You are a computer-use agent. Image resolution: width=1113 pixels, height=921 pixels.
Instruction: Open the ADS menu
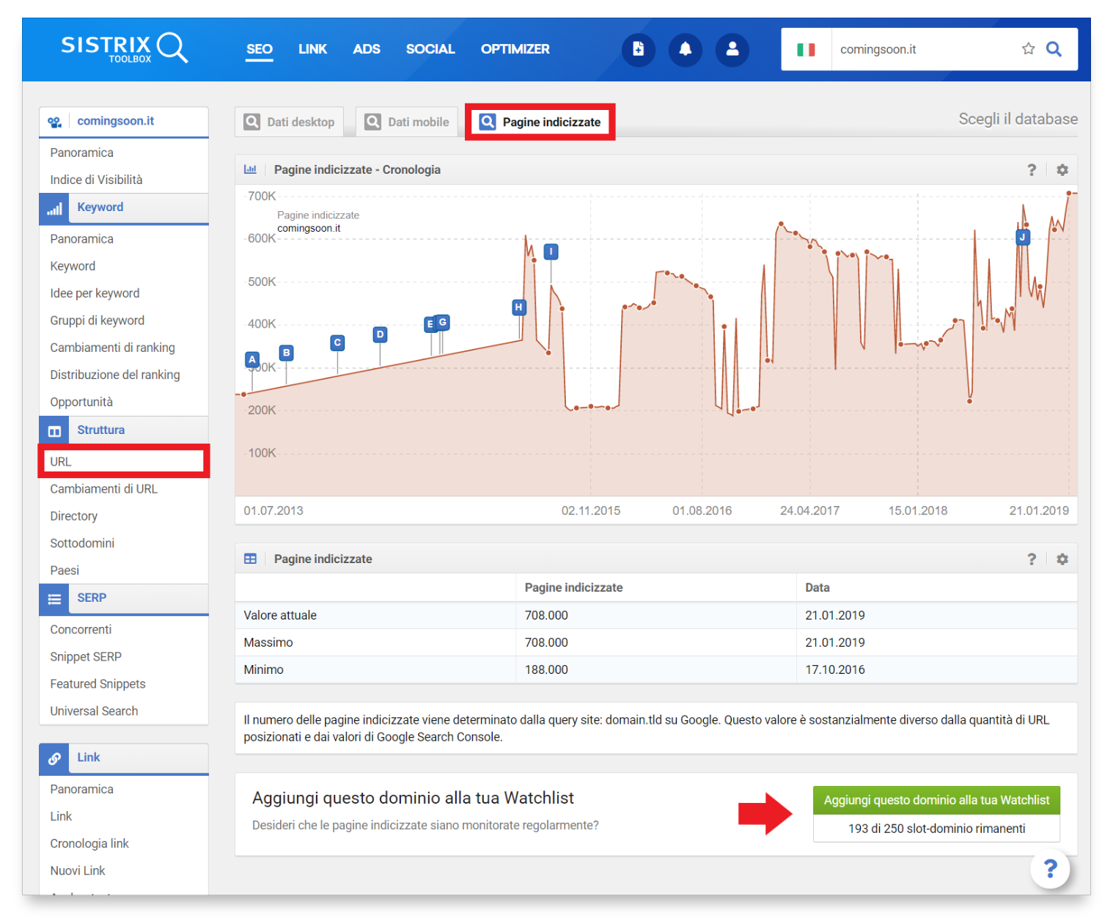(367, 49)
